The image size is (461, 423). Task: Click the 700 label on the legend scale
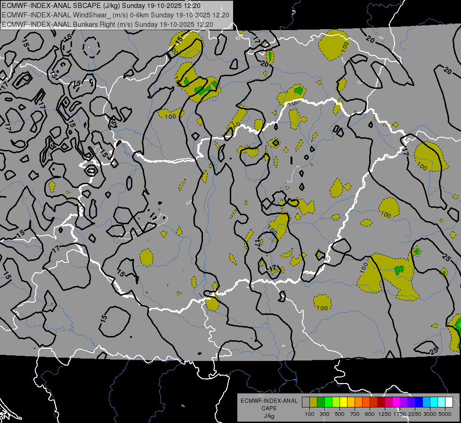(x=355, y=414)
